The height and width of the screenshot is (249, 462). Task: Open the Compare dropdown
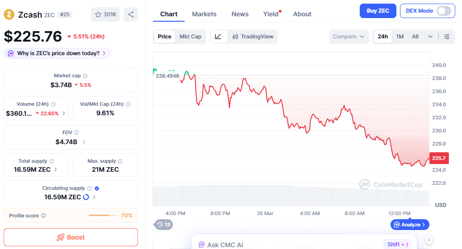[348, 37]
